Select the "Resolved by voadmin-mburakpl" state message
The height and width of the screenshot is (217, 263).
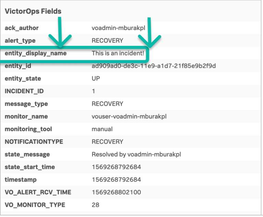136,154
